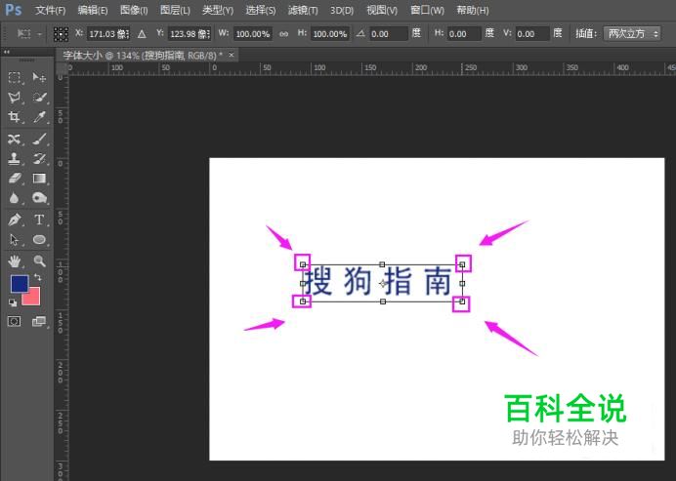Swap foreground and background colors
Image resolution: width=676 pixels, height=481 pixels.
[x=38, y=277]
